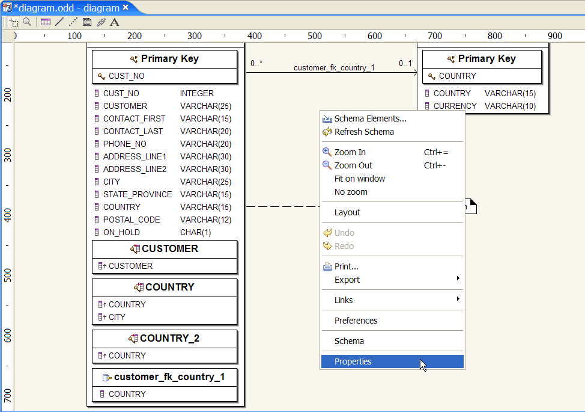Select the marquee selection tool

point(14,22)
